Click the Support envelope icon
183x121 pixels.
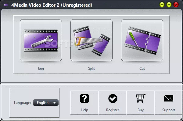(x=169, y=98)
